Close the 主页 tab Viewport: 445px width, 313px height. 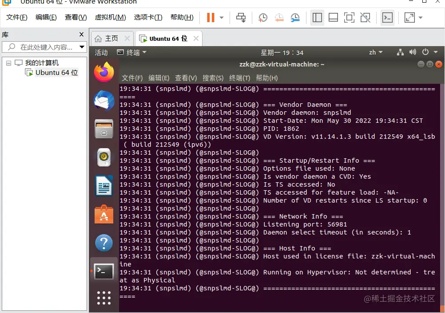point(127,38)
